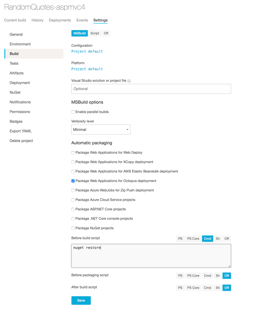The width and height of the screenshot is (274, 313).
Task: Uncheck Package Web Applications for Octopus deployment
Action: pyautogui.click(x=73, y=181)
